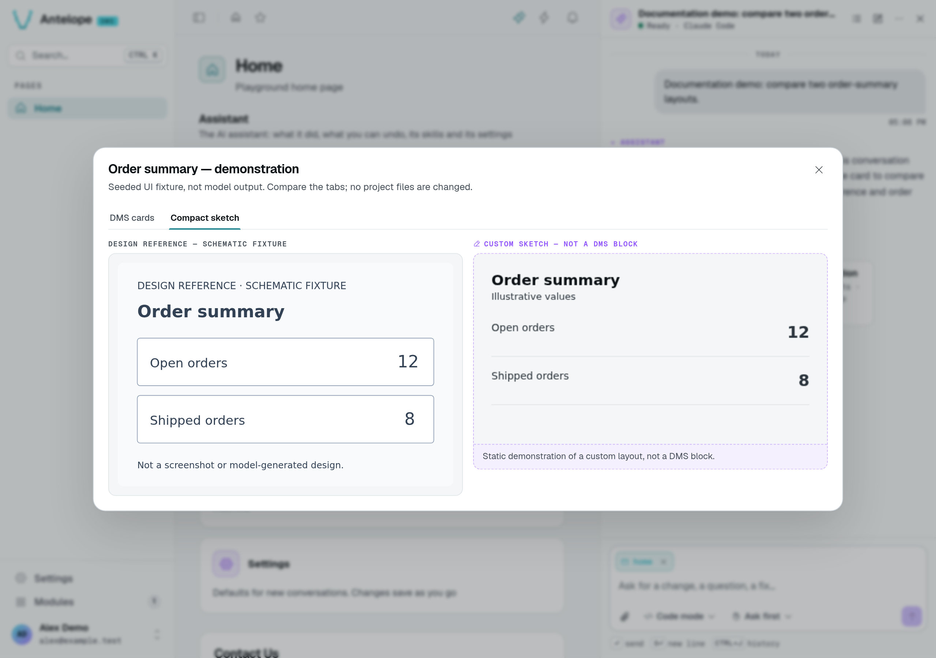Click the purple send arrow button

point(912,616)
